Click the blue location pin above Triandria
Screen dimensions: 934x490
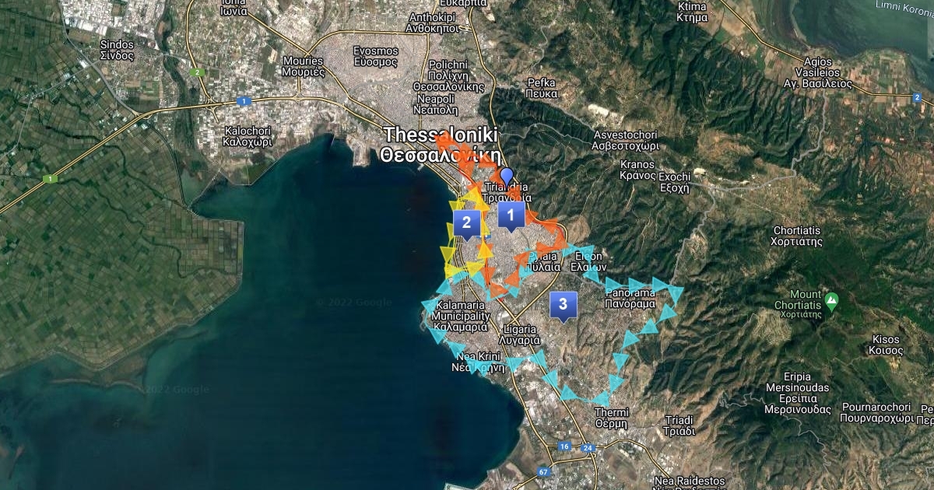tap(507, 176)
